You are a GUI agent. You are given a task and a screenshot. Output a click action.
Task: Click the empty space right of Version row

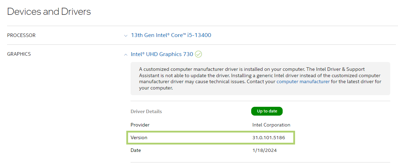pyautogui.click(x=340, y=137)
